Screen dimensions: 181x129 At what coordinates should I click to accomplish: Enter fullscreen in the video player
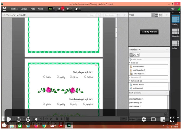pos(172,119)
